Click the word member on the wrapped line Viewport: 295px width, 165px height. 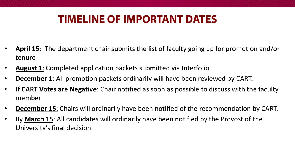28,98
